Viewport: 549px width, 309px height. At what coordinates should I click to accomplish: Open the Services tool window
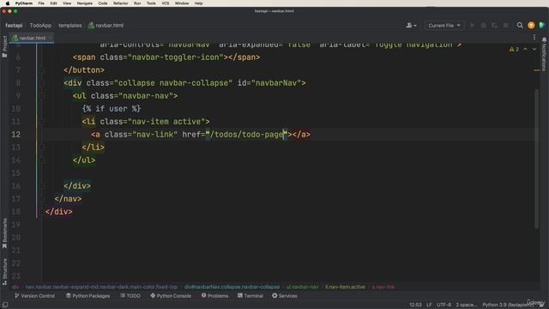(285, 296)
